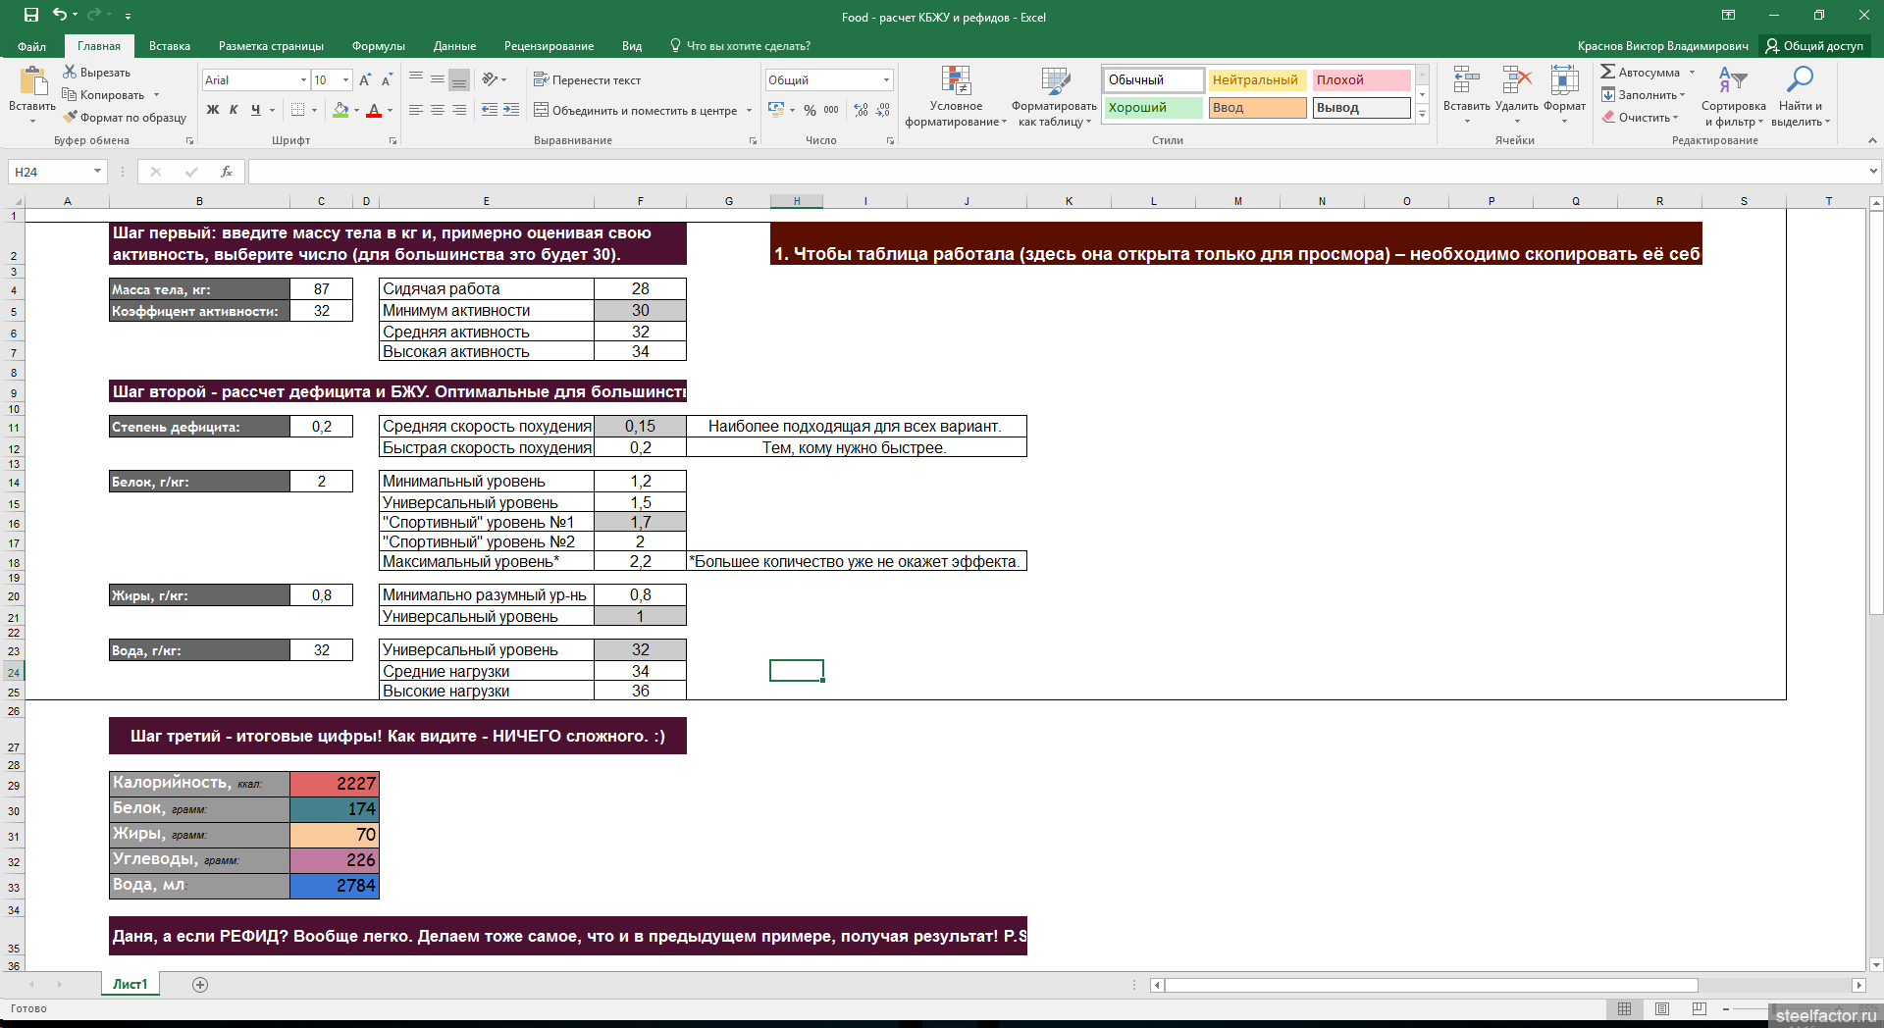Expand the Fill (Заполнить) dropdown
Viewport: 1884px width, 1028px height.
(x=1682, y=95)
